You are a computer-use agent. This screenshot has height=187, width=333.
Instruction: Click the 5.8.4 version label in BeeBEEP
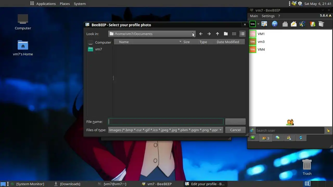point(324,16)
